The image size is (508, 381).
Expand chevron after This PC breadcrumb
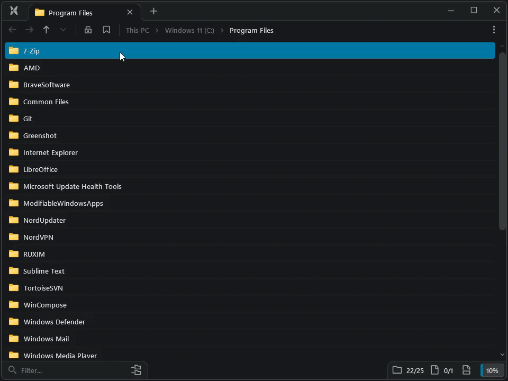(157, 31)
